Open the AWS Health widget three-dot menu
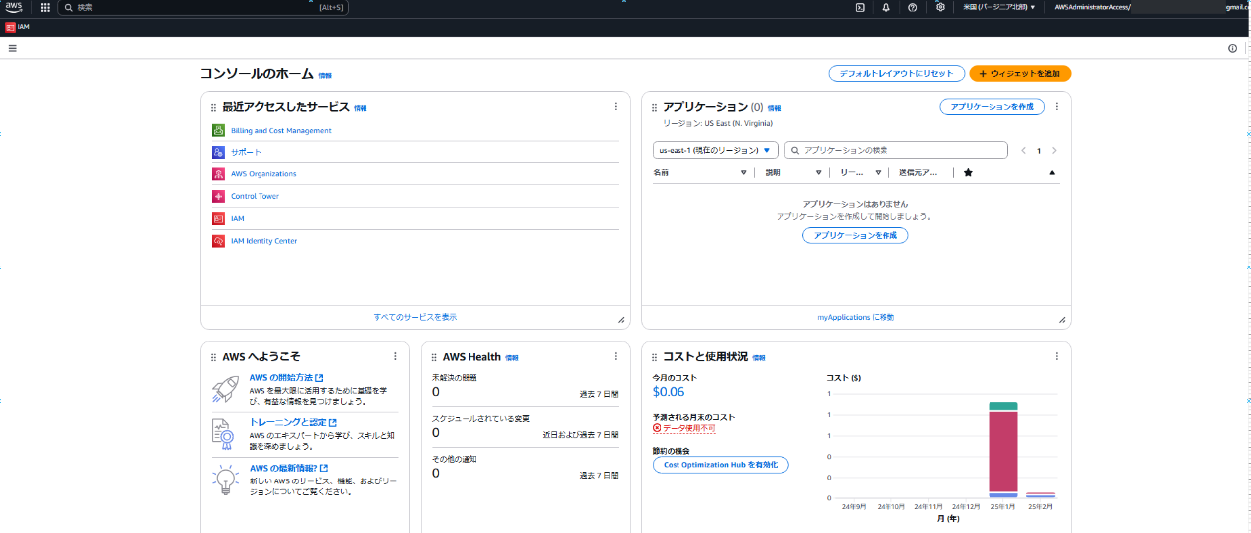 (x=615, y=356)
